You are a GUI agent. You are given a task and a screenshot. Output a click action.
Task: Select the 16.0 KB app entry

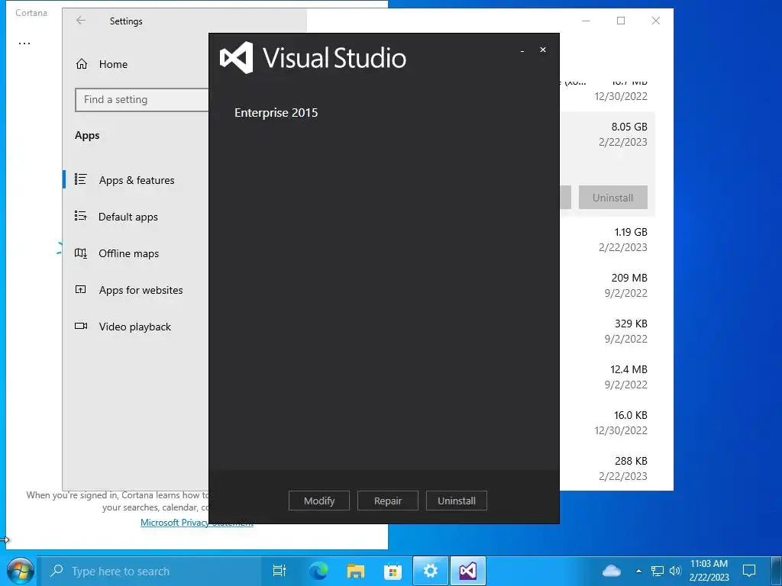tap(607, 423)
